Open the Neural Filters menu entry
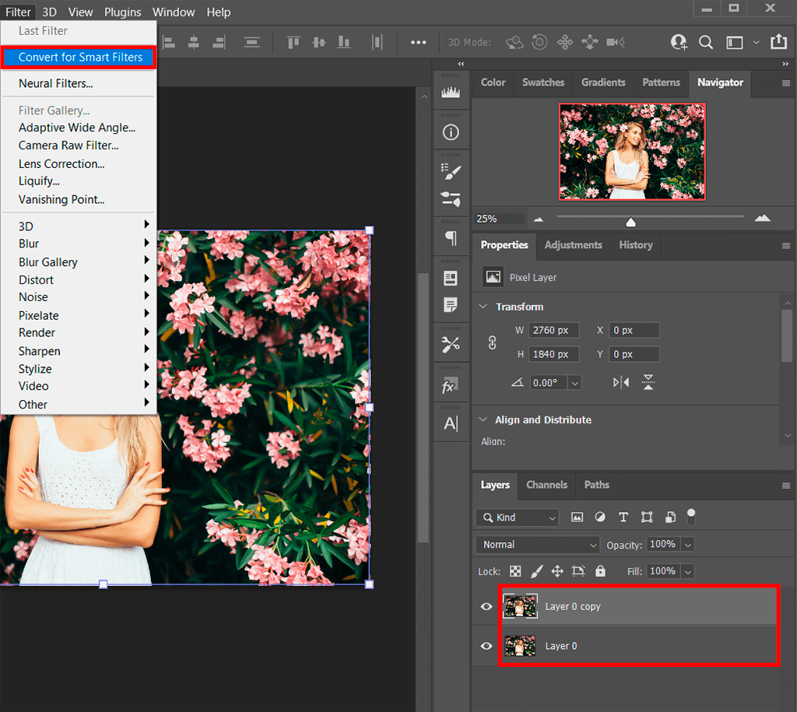This screenshot has height=712, width=797. 55,83
